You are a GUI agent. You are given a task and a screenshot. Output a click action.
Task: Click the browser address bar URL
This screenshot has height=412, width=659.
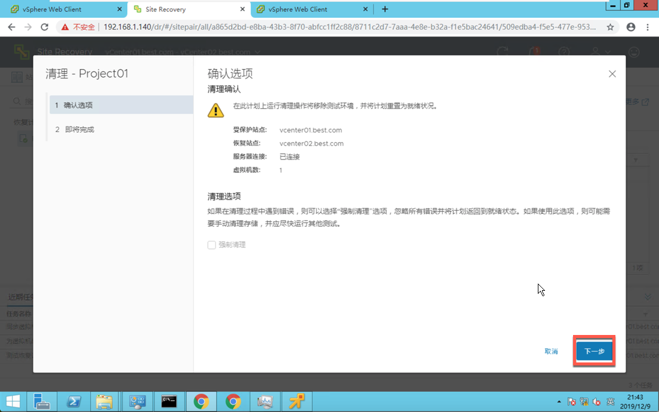[350, 27]
